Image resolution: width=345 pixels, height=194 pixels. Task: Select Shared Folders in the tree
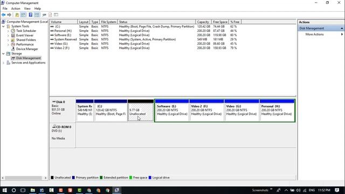pos(26,40)
